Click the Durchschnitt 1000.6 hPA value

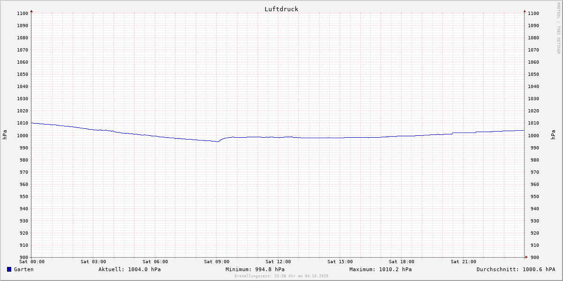516,269
